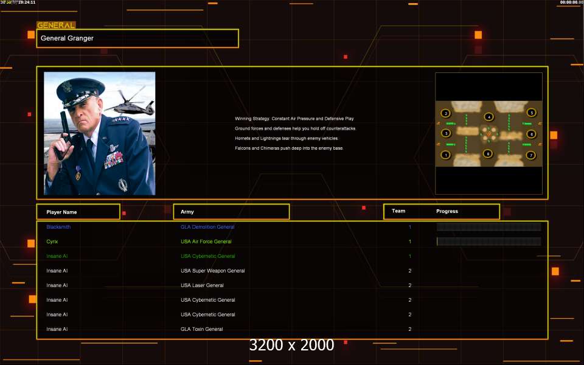Pick start position 3 on the minimap

445,133
